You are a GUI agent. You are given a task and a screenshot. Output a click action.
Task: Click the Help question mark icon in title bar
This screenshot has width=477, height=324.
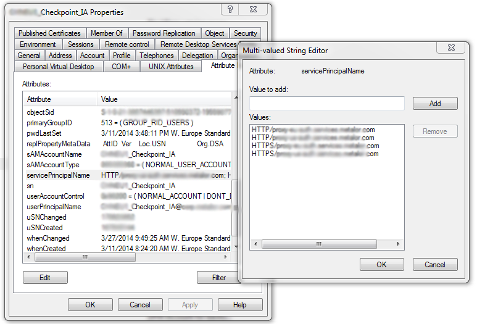pyautogui.click(x=230, y=9)
